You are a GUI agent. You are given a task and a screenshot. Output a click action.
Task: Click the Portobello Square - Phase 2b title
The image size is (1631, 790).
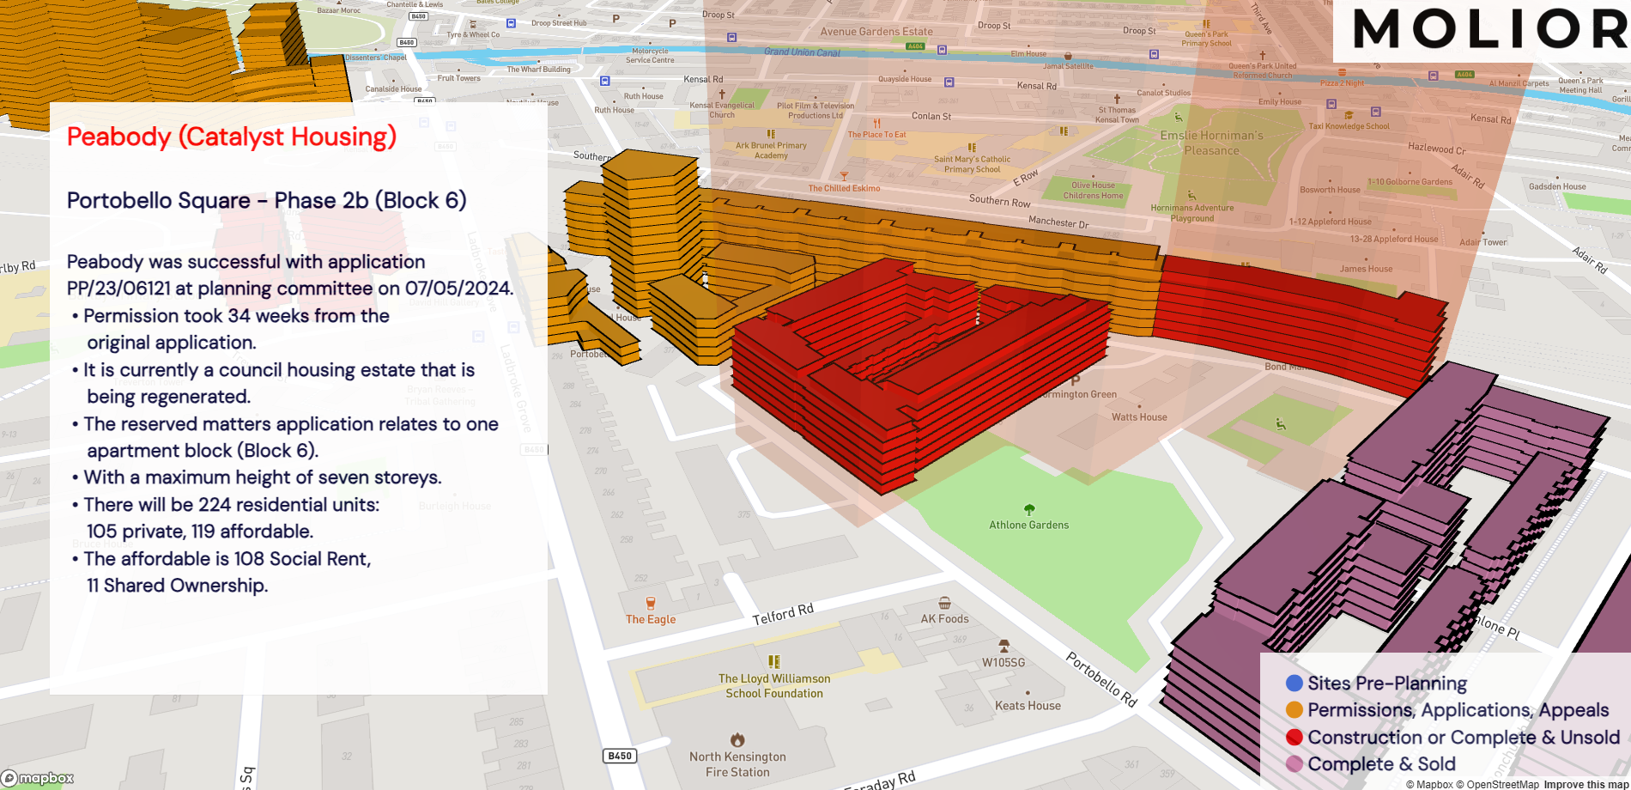tap(267, 201)
